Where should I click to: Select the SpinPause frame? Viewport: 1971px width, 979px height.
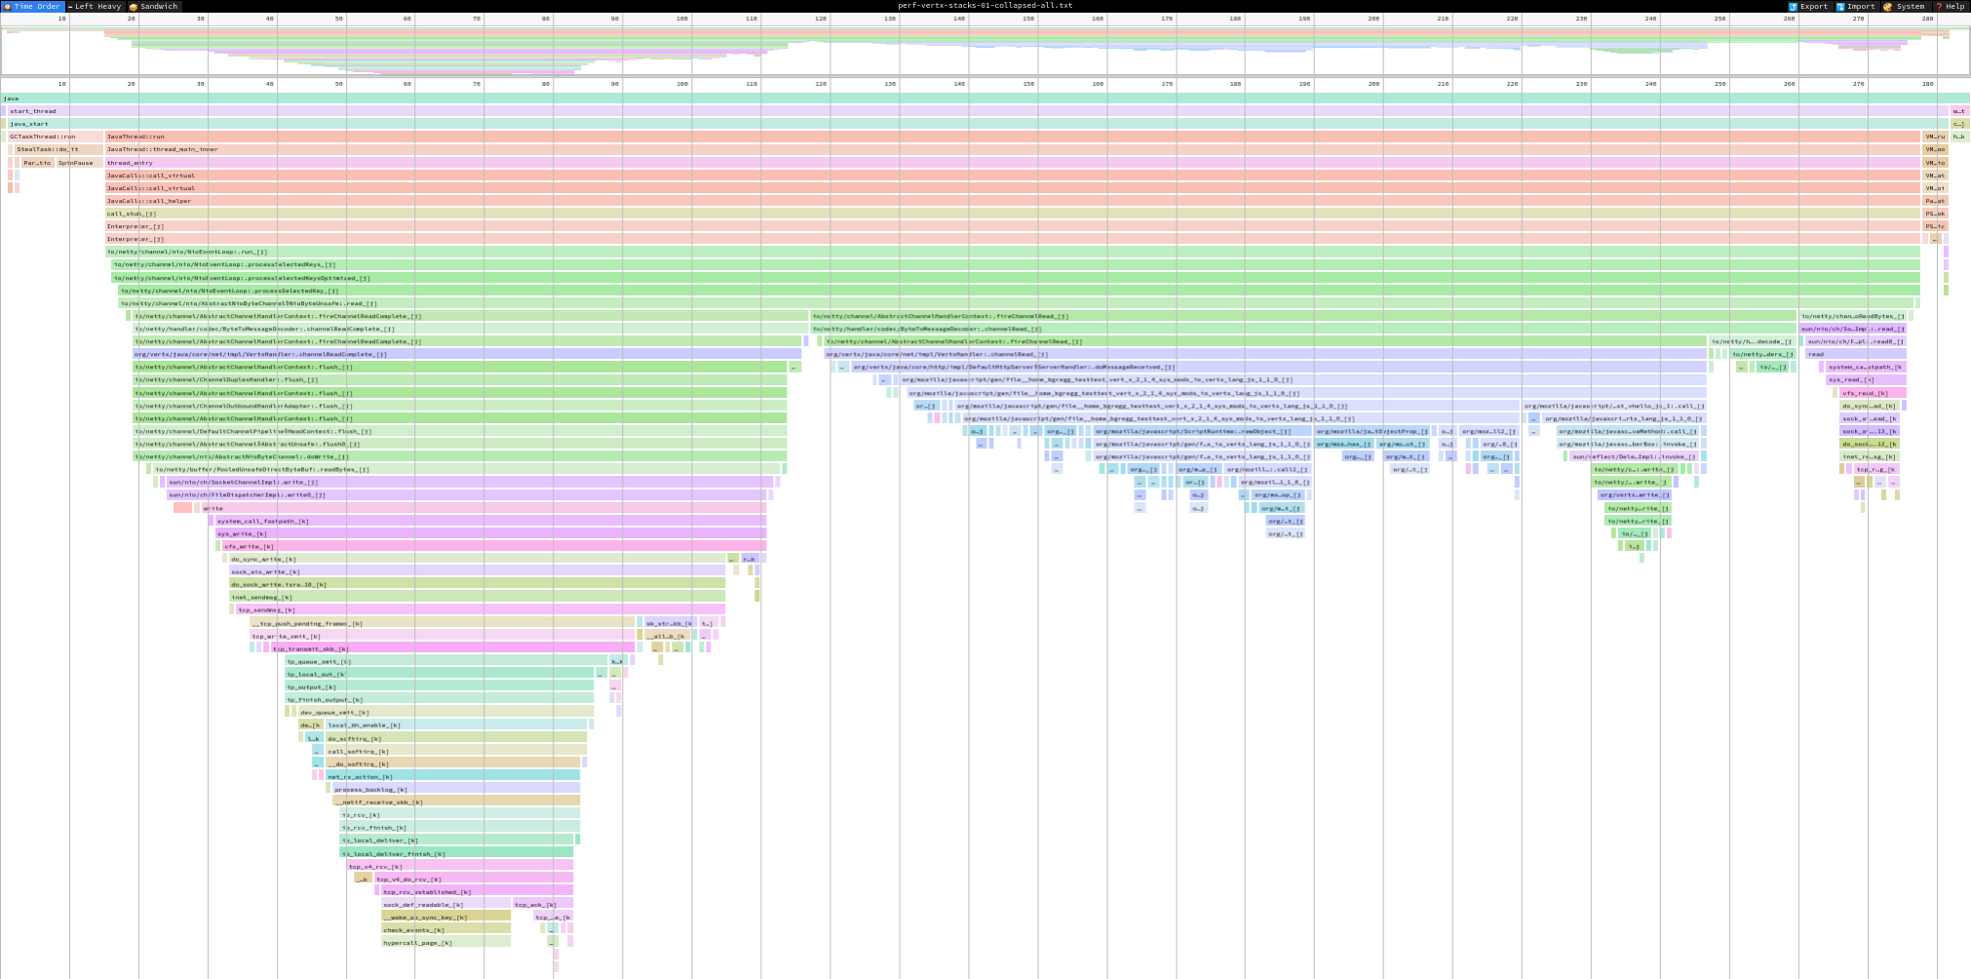pyautogui.click(x=79, y=163)
